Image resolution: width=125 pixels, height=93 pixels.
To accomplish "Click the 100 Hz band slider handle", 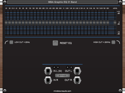I will pos(30,23).
